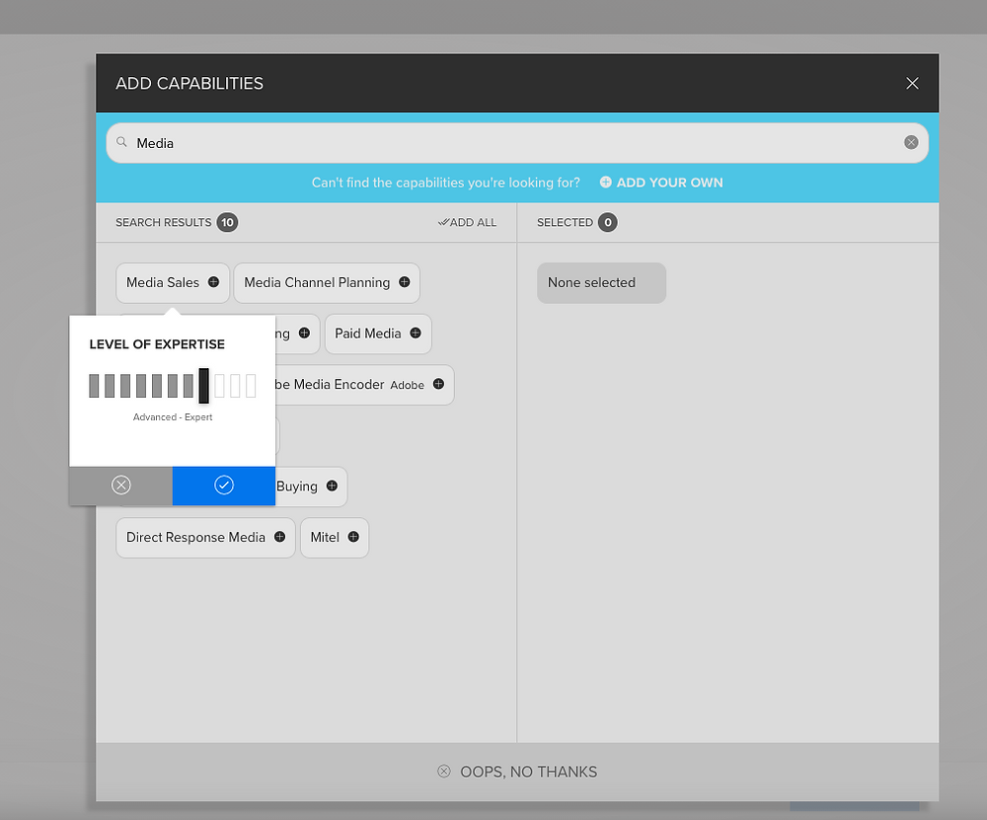Close the Add Capabilities dialog
987x820 pixels.
912,83
